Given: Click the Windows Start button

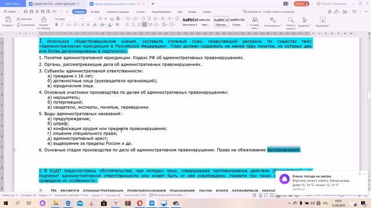Looking at the screenshot, I should [5, 203].
